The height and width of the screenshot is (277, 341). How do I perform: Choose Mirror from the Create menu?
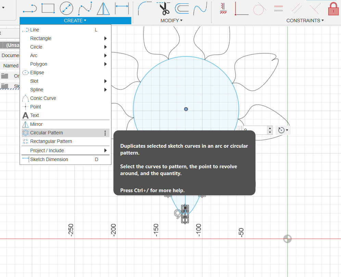click(65, 124)
